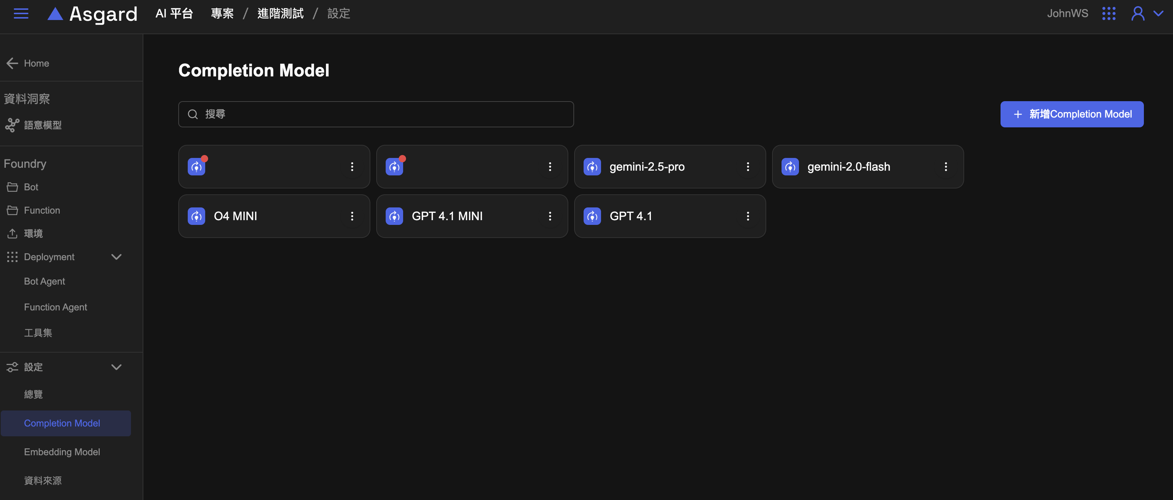Image resolution: width=1173 pixels, height=500 pixels.
Task: Click the GPT 4.1 model icon
Action: tap(592, 216)
